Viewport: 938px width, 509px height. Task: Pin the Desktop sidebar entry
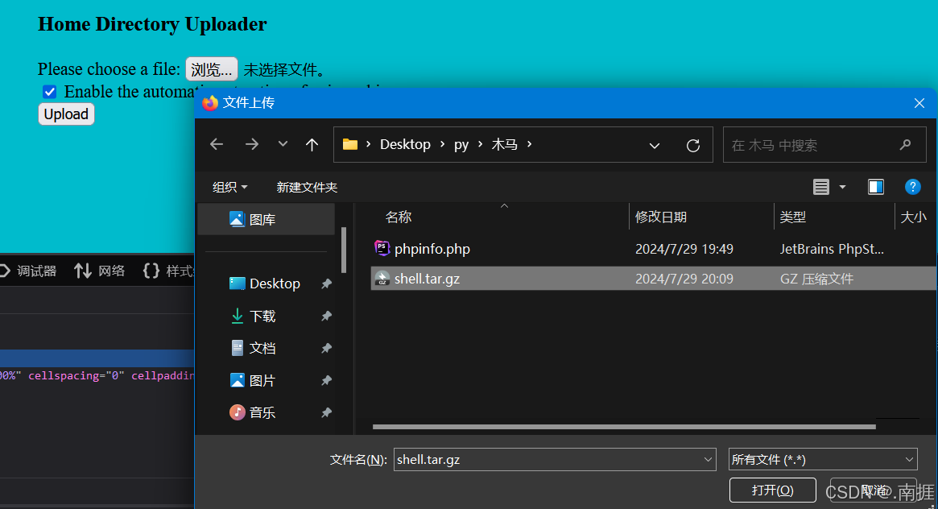(x=326, y=283)
